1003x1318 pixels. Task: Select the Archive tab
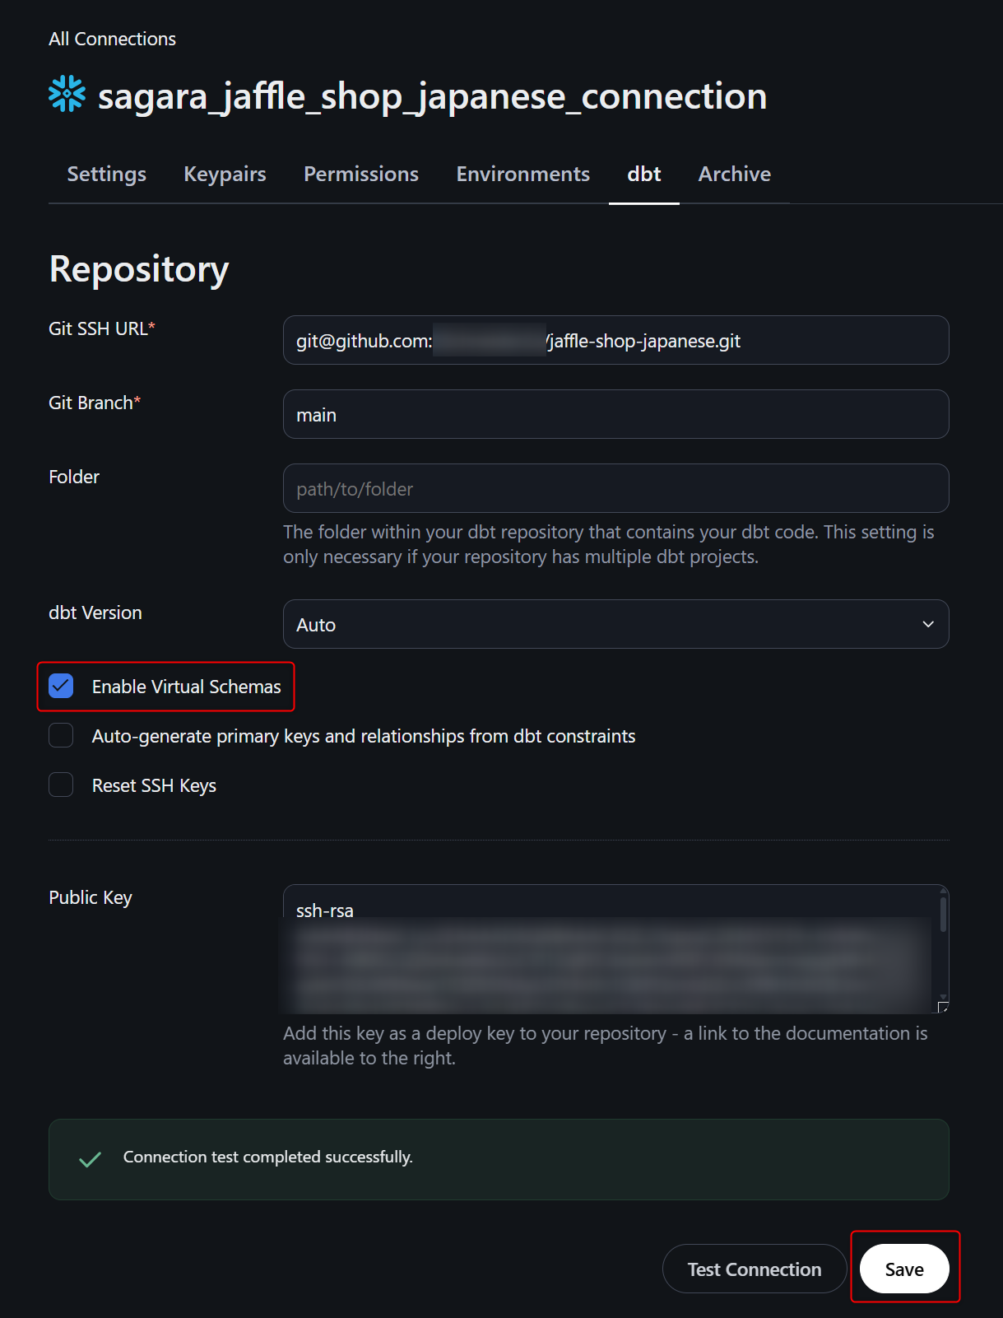click(x=734, y=174)
